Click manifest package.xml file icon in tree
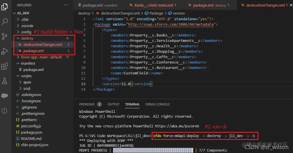293x153 pixels. coord(21,70)
